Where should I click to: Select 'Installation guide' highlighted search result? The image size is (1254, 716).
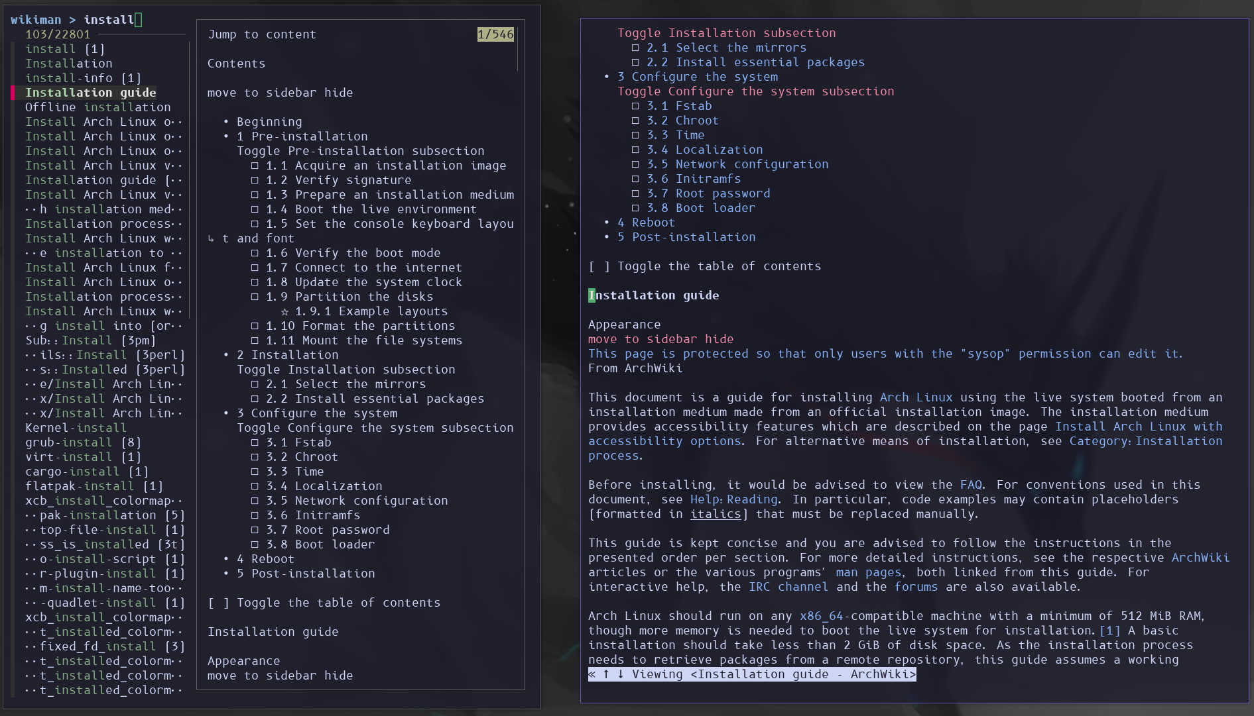coord(91,93)
